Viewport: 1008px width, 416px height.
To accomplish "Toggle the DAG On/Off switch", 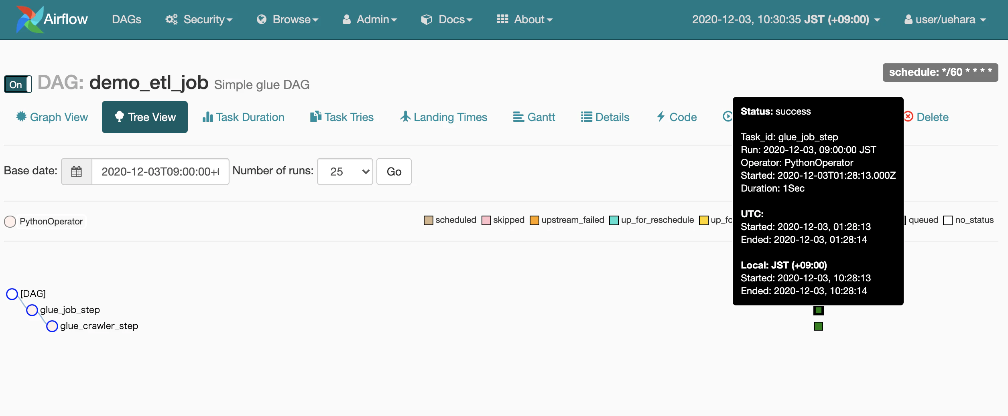I will (x=18, y=84).
